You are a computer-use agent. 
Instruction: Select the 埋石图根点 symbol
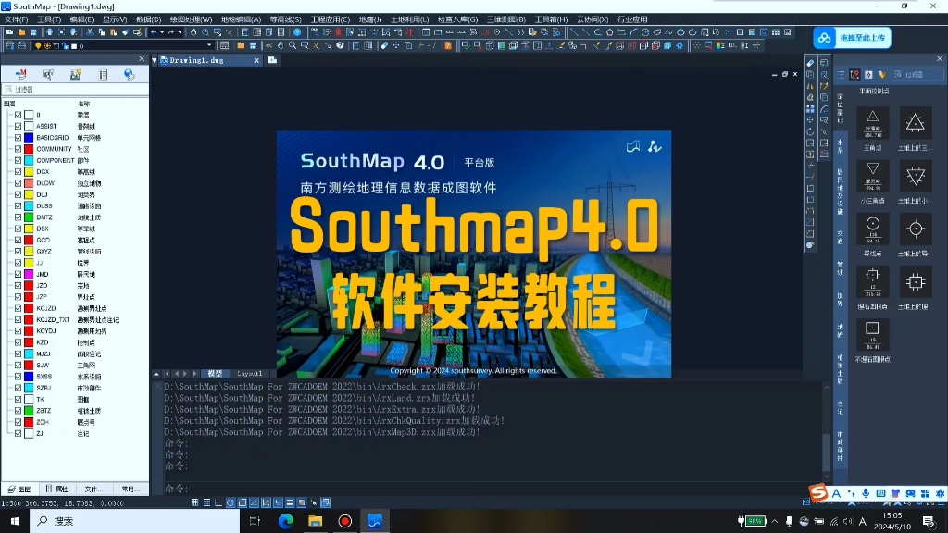click(x=872, y=282)
